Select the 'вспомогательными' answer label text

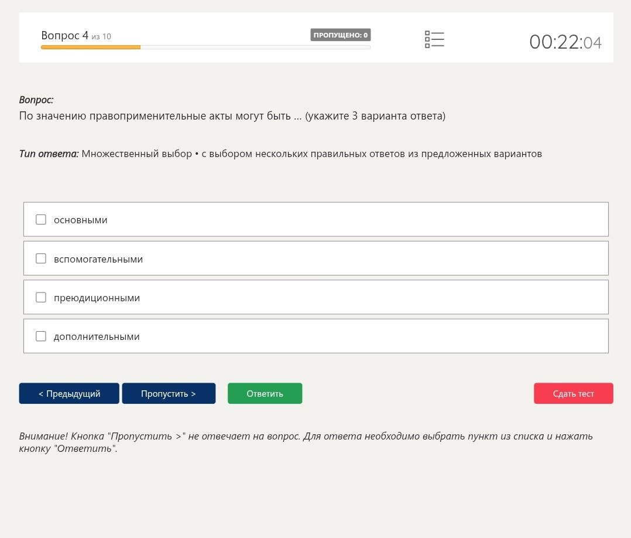[98, 259]
